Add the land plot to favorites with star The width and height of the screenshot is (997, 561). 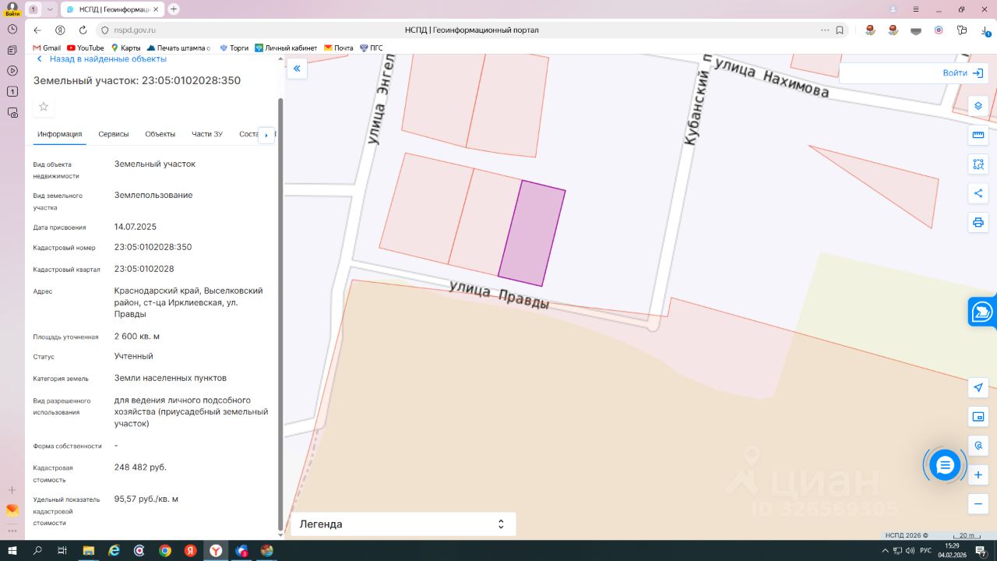pyautogui.click(x=44, y=107)
